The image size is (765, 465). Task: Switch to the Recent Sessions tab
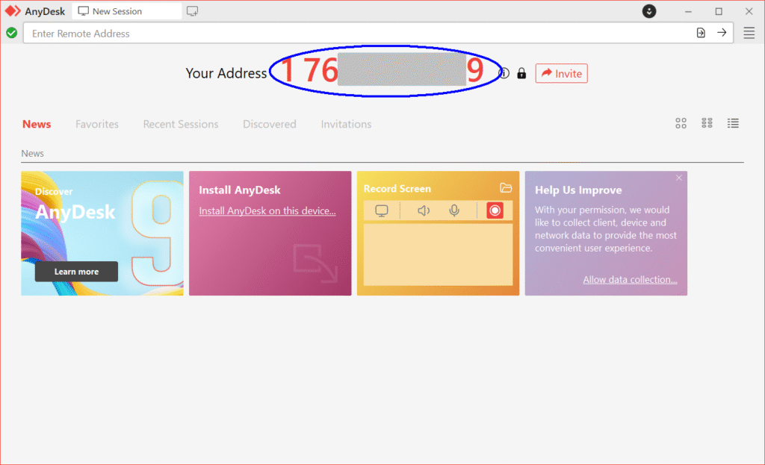tap(181, 124)
